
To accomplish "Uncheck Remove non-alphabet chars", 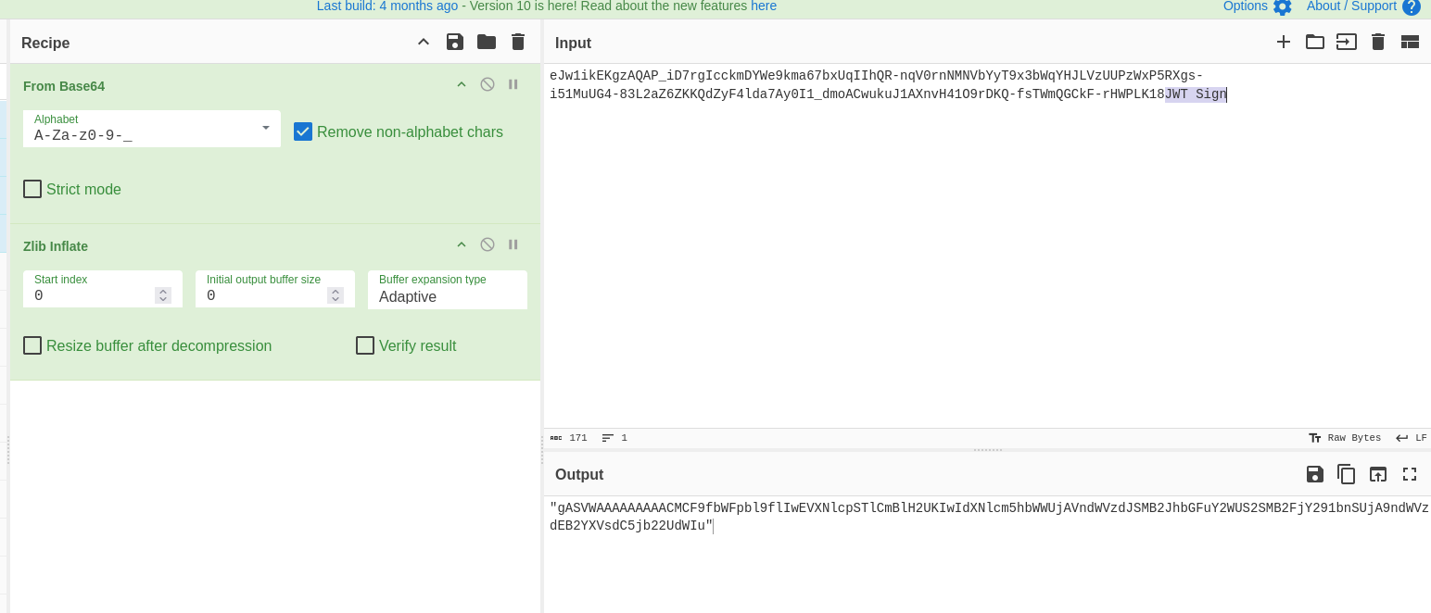I will click(x=303, y=131).
